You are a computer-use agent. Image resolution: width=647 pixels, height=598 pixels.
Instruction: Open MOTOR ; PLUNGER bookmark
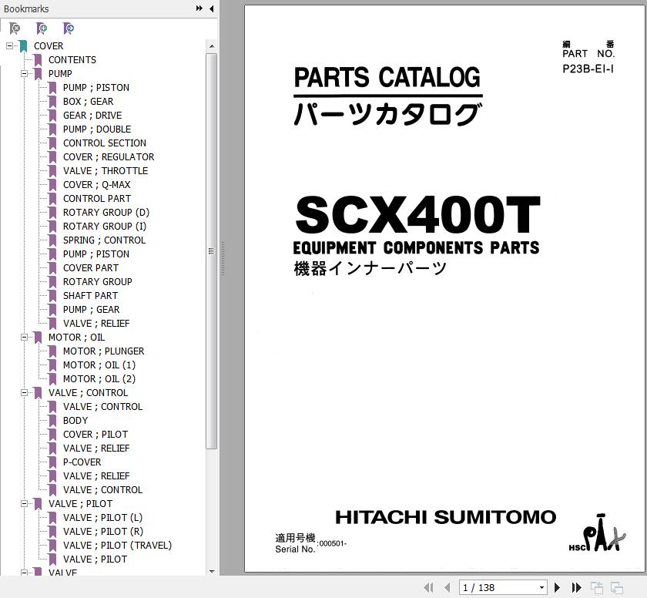pyautogui.click(x=103, y=351)
